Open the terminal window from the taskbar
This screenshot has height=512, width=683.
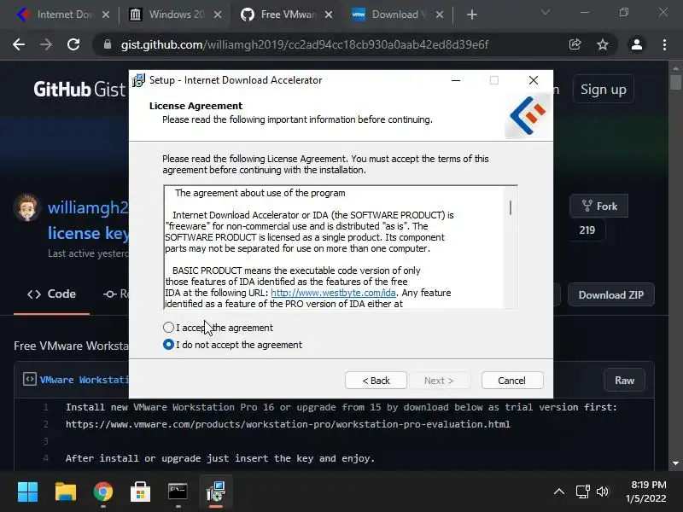coord(178,492)
